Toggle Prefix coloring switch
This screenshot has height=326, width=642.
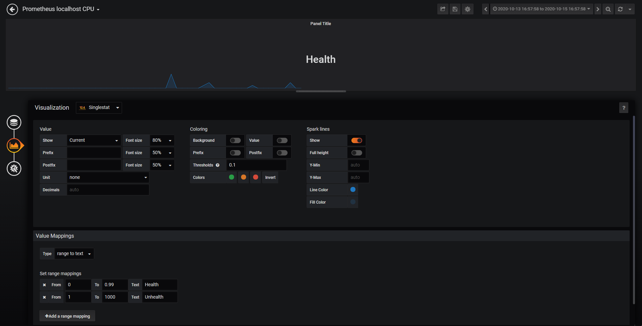235,153
